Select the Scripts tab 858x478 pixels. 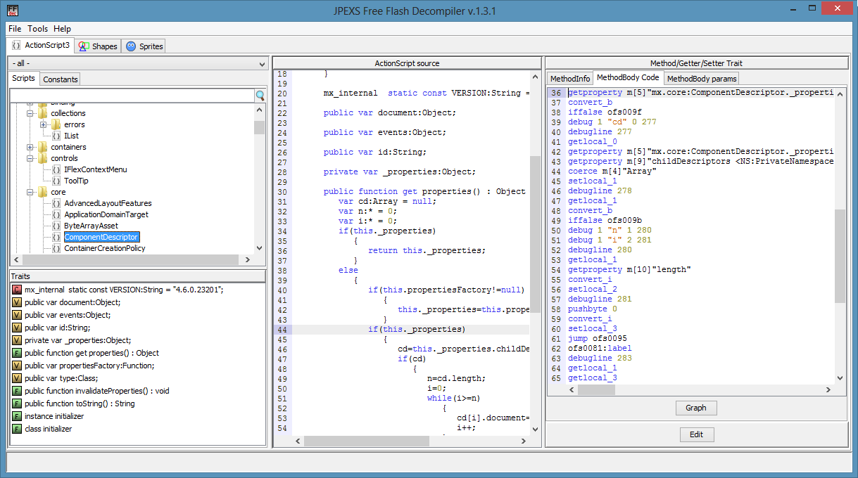(23, 78)
